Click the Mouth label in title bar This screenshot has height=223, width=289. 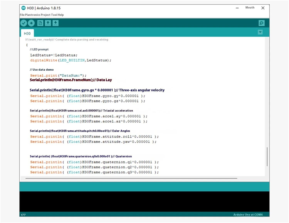pos(250,8)
